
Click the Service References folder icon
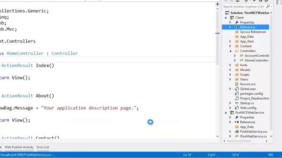point(237,32)
